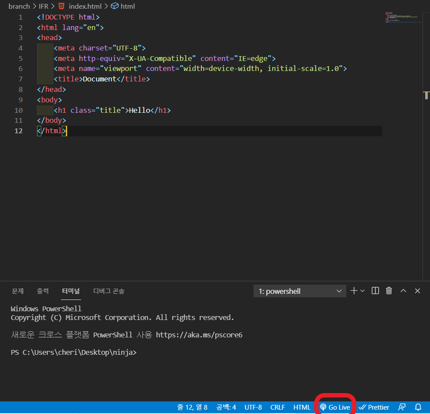This screenshot has height=414, width=430.
Task: Click index.html in the breadcrumb
Action: click(x=85, y=6)
